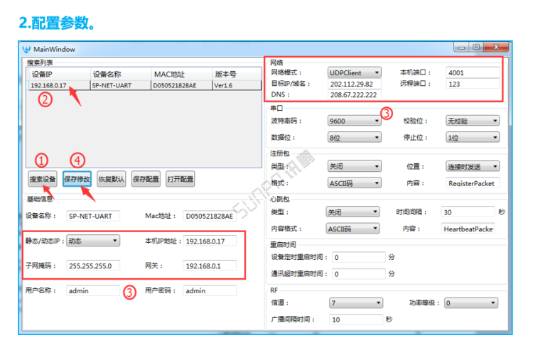533x360 pixels.
Task: Click the 保存修改 save changes button
Action: point(77,179)
